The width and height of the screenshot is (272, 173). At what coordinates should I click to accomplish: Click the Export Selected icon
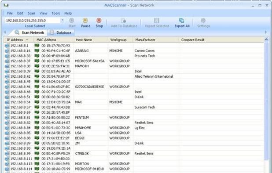(157, 20)
